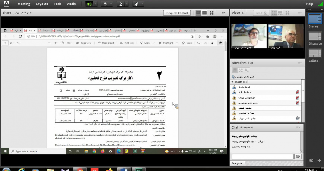Open the Attendees pod options menu
The image size is (324, 171).
pos(300,63)
